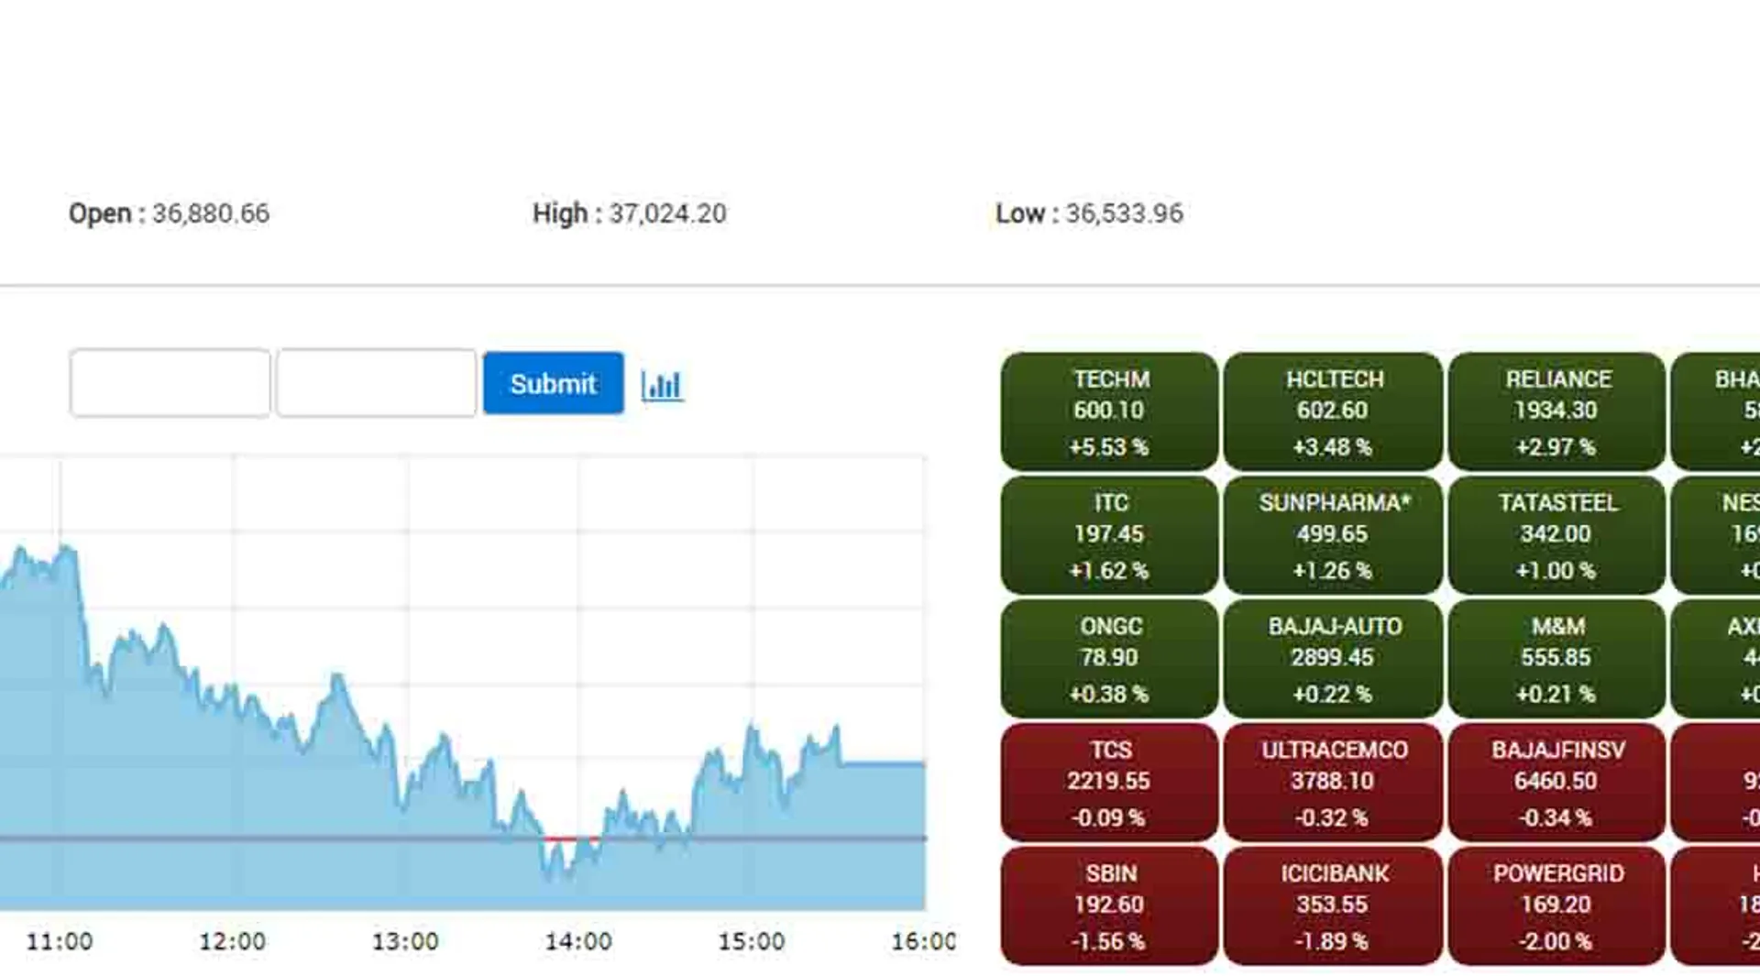Open the bar chart icon beside Submit

click(x=662, y=385)
